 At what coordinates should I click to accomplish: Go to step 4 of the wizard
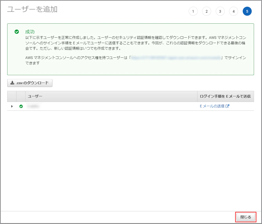pyautogui.click(x=234, y=11)
